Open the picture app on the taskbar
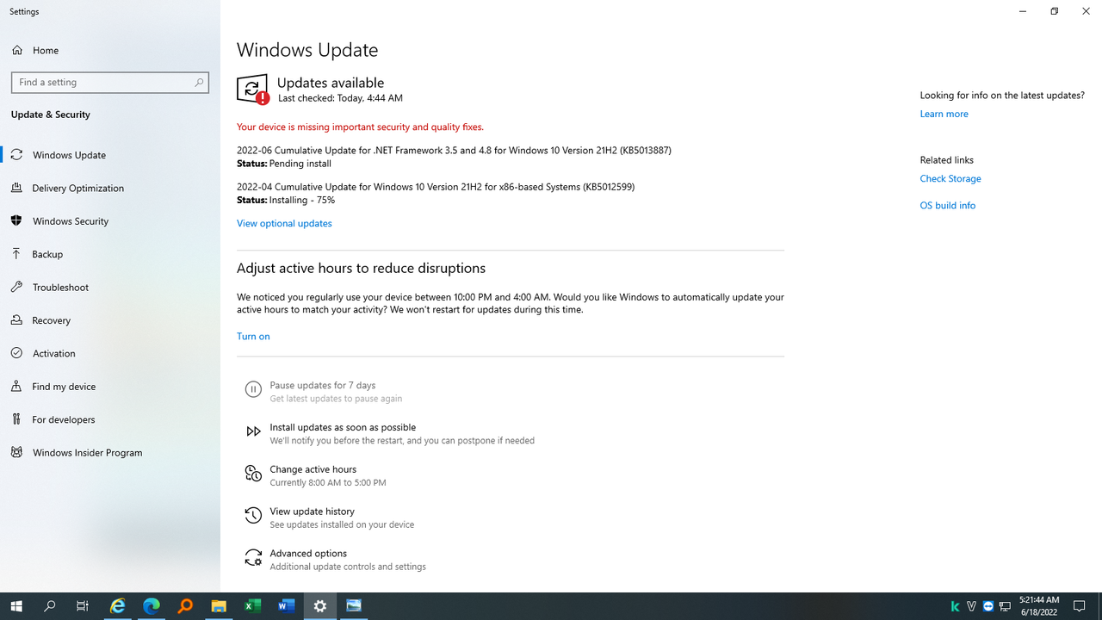 [x=354, y=606]
